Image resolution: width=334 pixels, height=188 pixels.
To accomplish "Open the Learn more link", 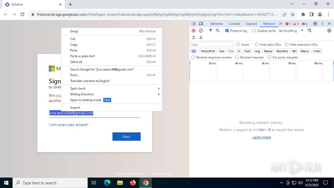I will [262, 137].
